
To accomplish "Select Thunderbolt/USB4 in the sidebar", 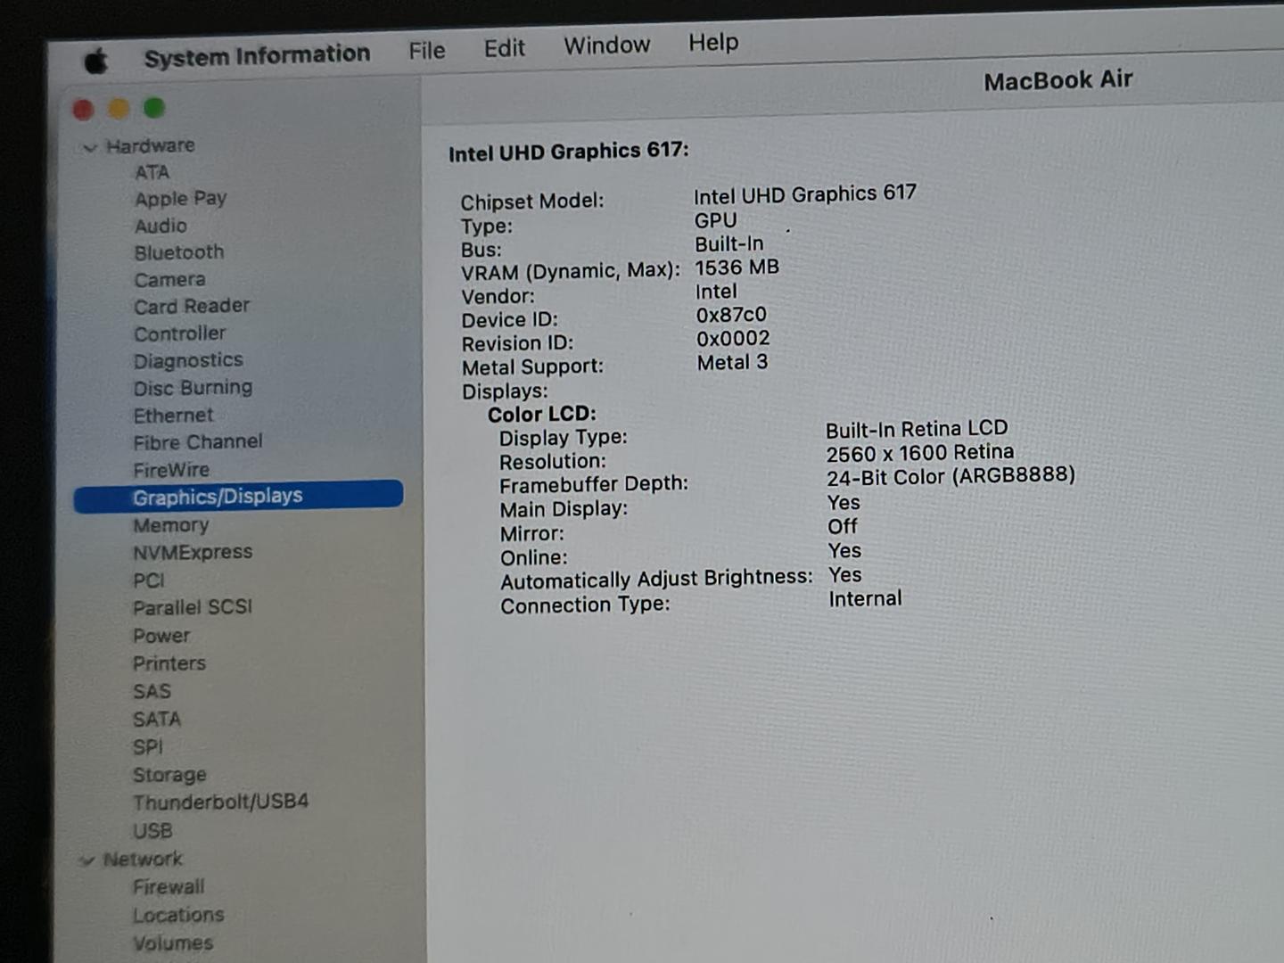I will coord(220,802).
